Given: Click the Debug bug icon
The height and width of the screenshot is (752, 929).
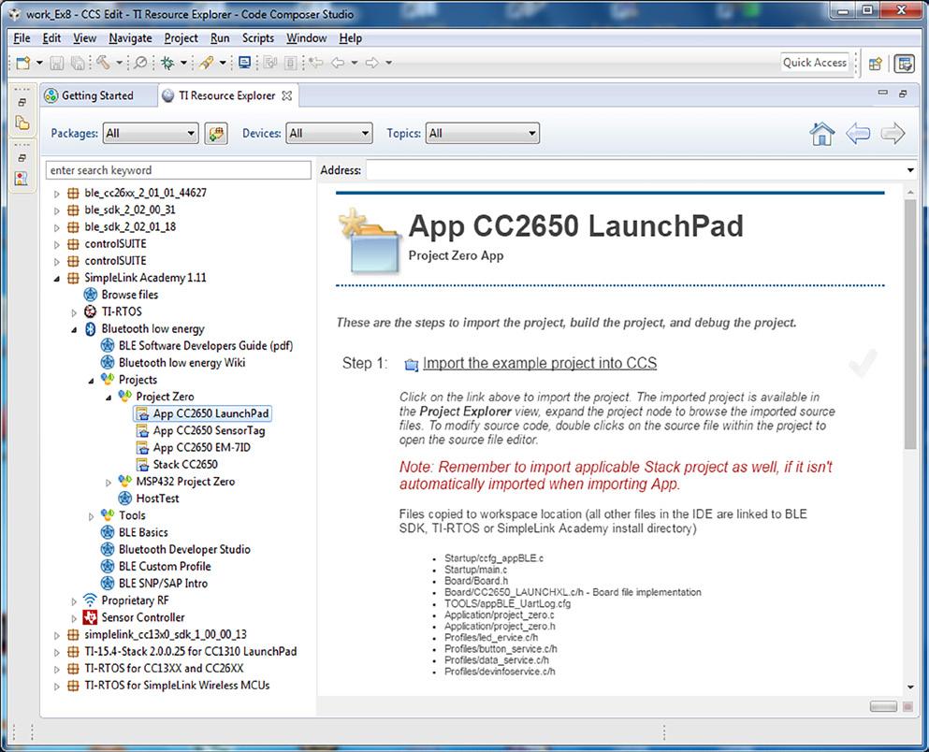Looking at the screenshot, I should pyautogui.click(x=167, y=63).
